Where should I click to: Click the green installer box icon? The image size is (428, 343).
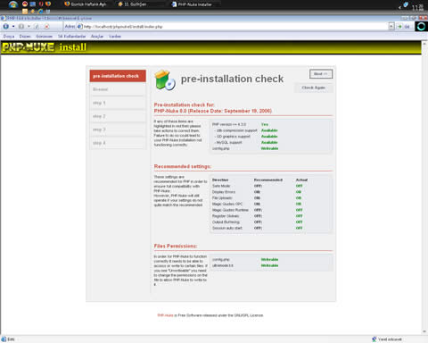click(165, 79)
